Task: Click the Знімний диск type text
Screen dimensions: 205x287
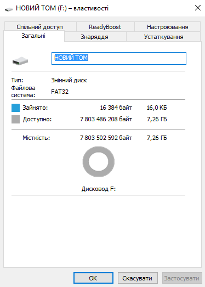Action: click(69, 80)
